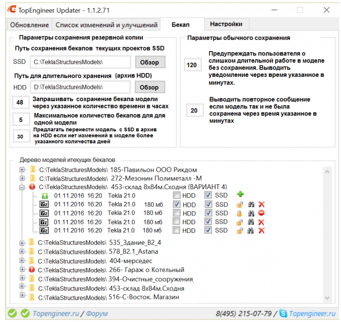The image size is (341, 322).
Task: Open Skype Topengineer.ru contact link
Action: (312, 314)
